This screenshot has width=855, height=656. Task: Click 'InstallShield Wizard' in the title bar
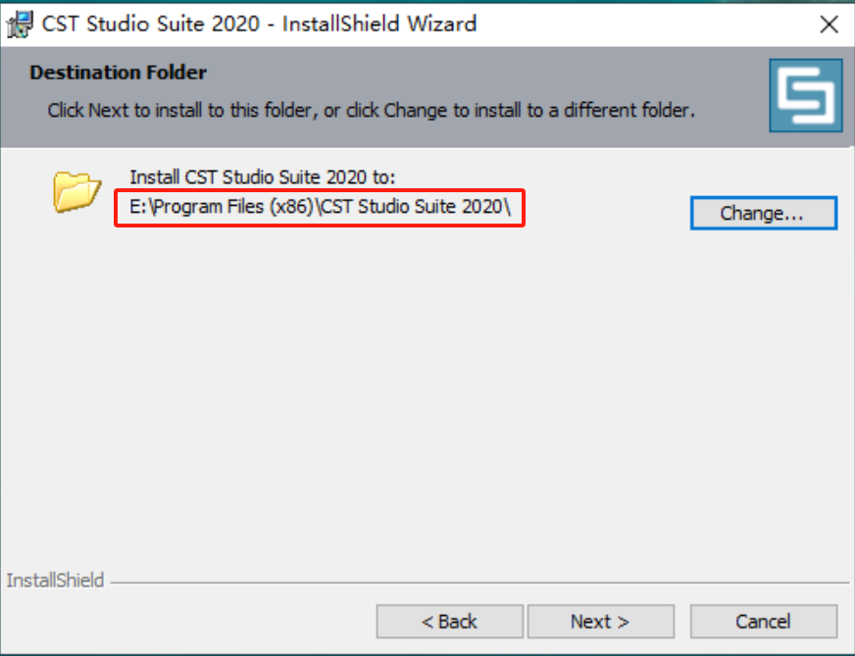379,24
